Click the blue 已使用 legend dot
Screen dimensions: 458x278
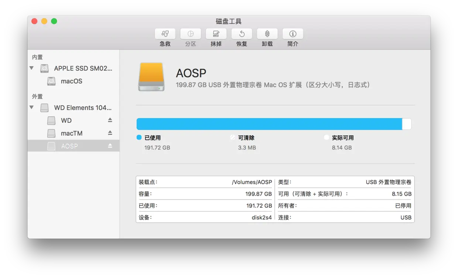tap(139, 137)
